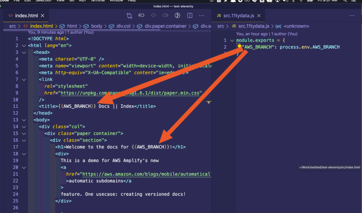Click the yellow lightbulb beside AWS_BRANCH
The width and height of the screenshot is (362, 213).
239,46
